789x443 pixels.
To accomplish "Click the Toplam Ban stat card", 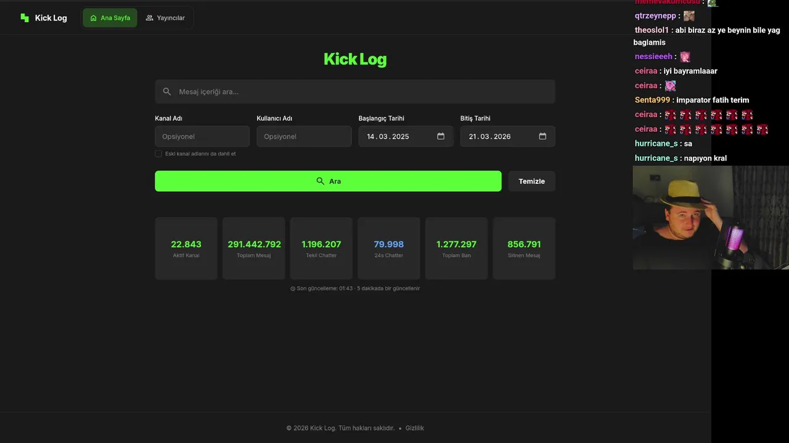I will point(457,249).
